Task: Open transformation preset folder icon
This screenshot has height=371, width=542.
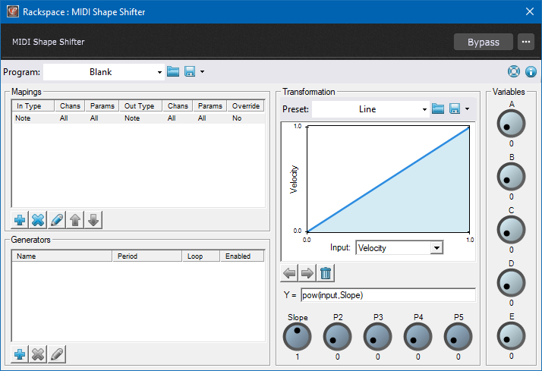Action: (x=438, y=108)
